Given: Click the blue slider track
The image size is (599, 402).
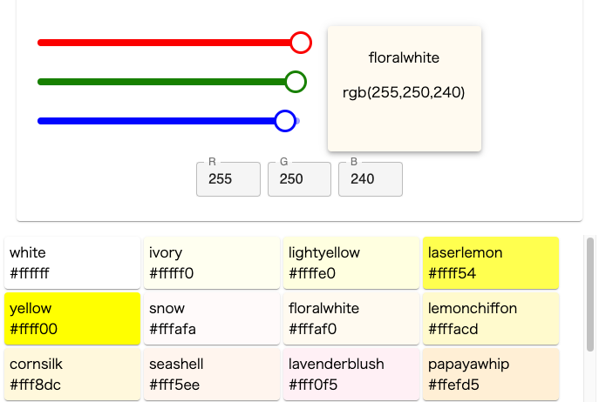Looking at the screenshot, I should point(168,121).
